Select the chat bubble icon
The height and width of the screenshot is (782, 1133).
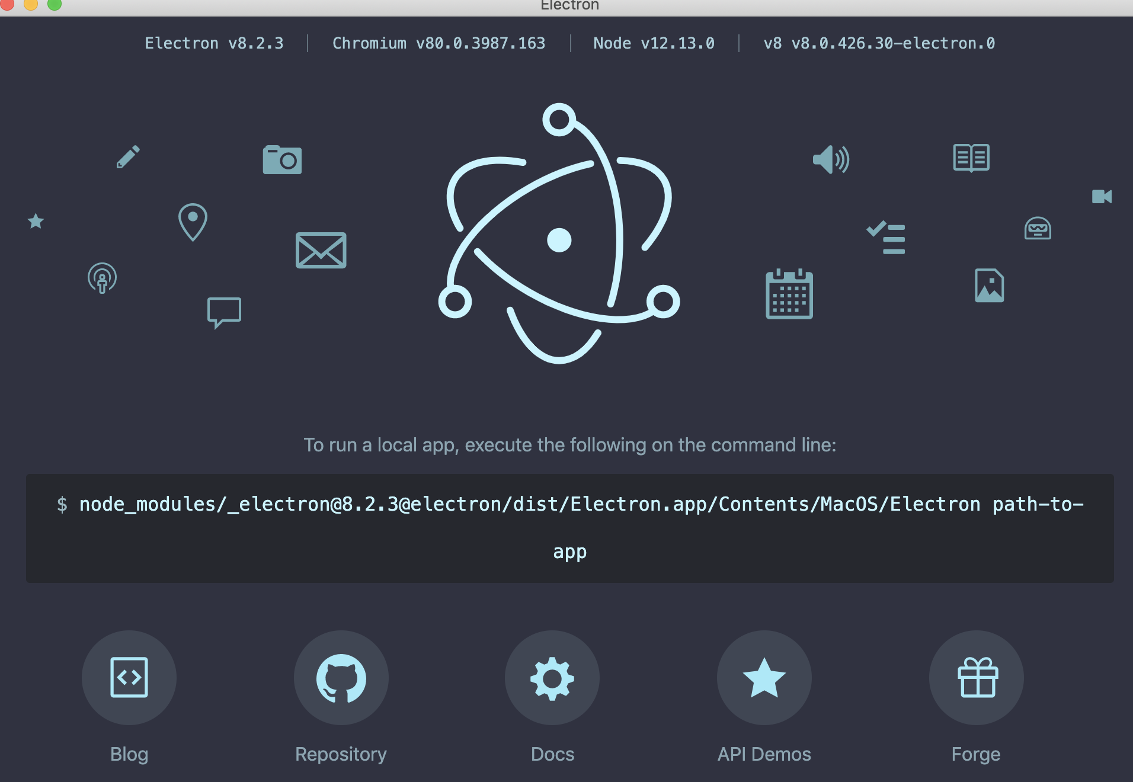[x=224, y=310]
